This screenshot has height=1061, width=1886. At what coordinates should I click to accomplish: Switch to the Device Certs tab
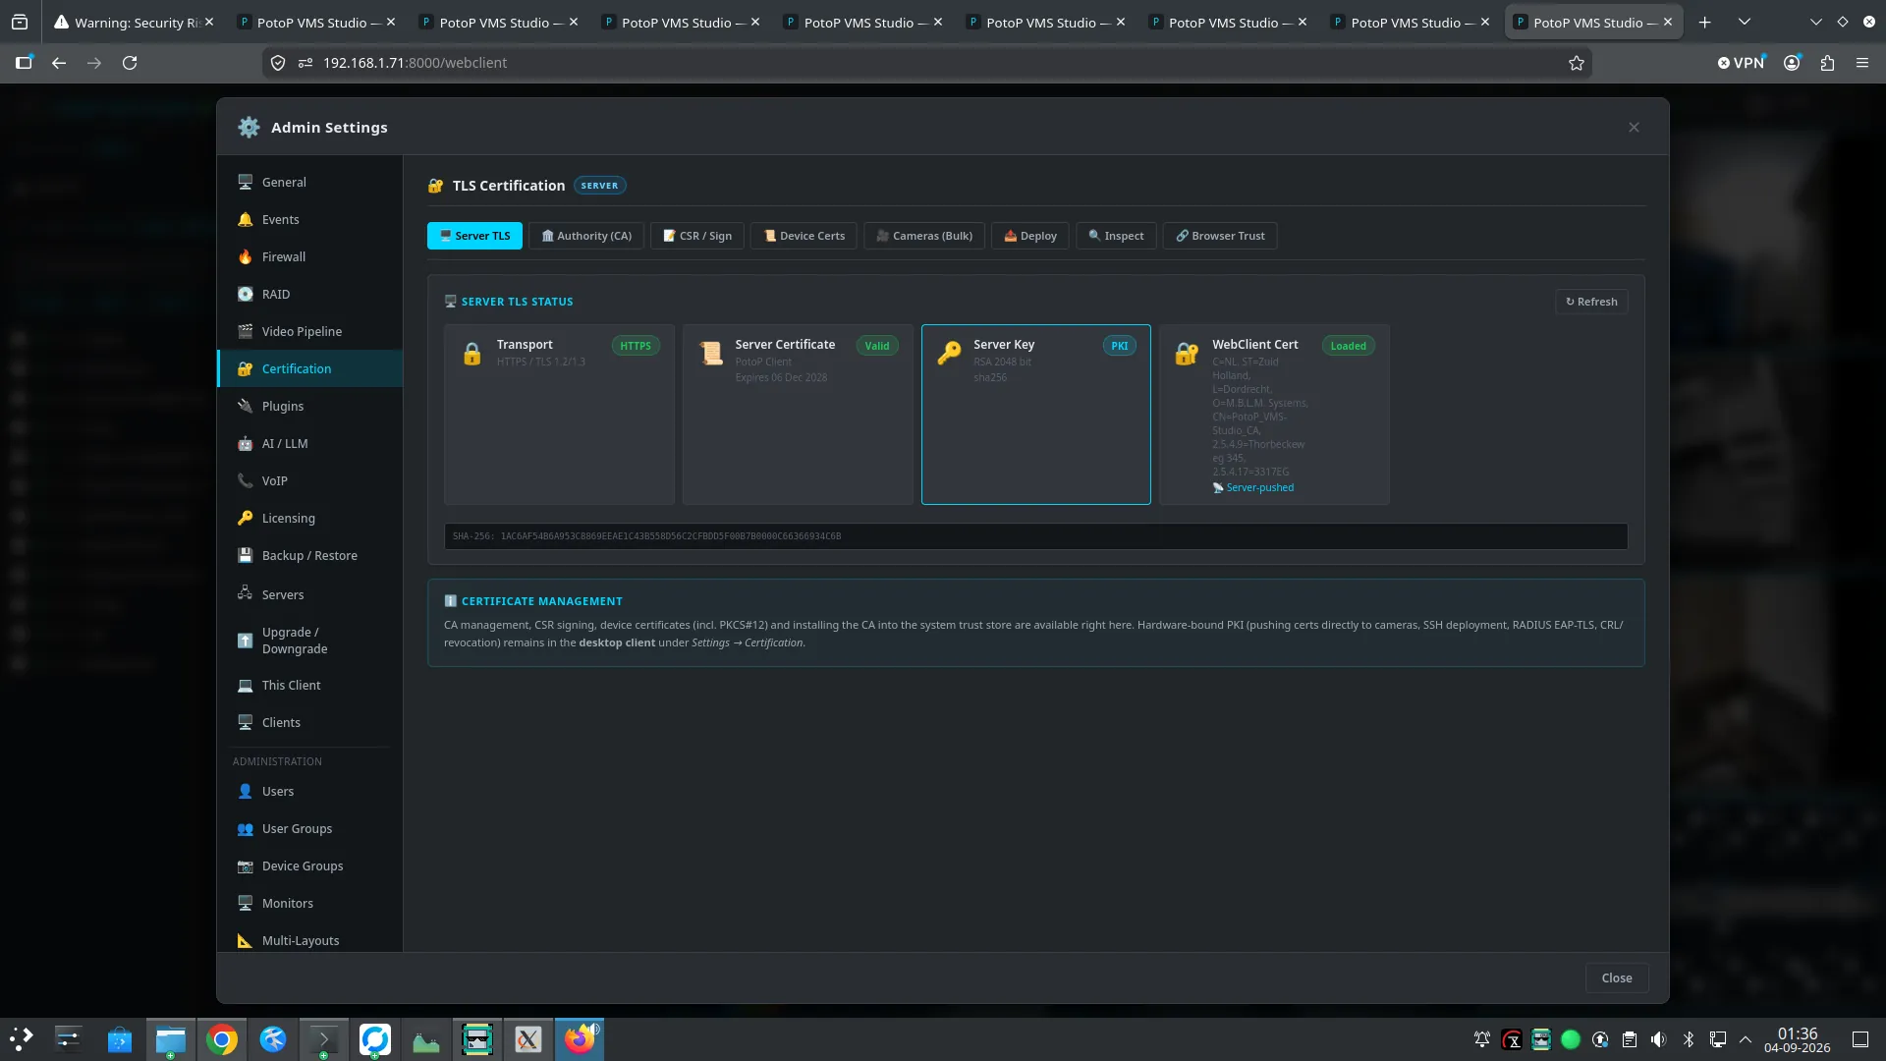click(x=804, y=236)
